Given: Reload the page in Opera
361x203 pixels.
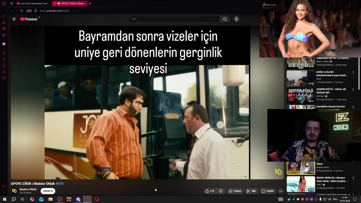Looking at the screenshot, I should click(21, 11).
